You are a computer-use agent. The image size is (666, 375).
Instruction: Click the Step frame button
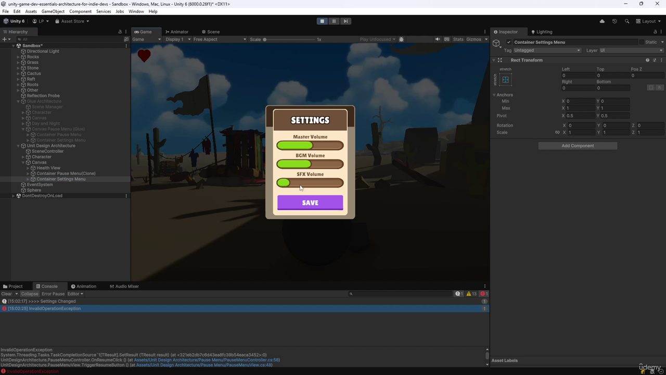345,21
